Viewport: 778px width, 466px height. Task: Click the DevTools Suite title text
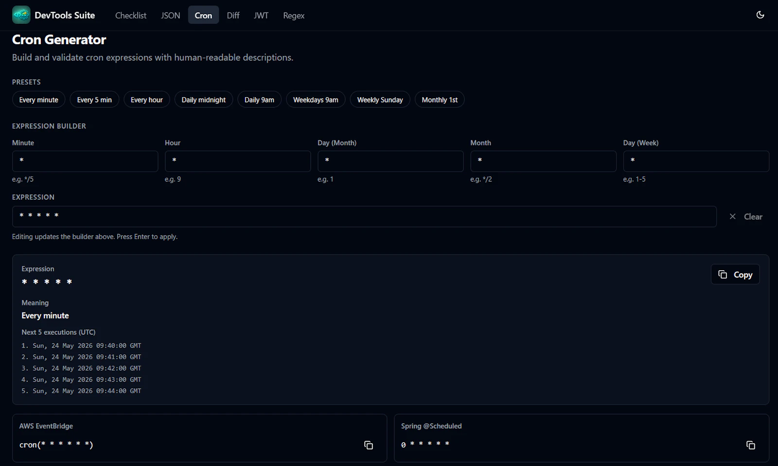(x=65, y=15)
